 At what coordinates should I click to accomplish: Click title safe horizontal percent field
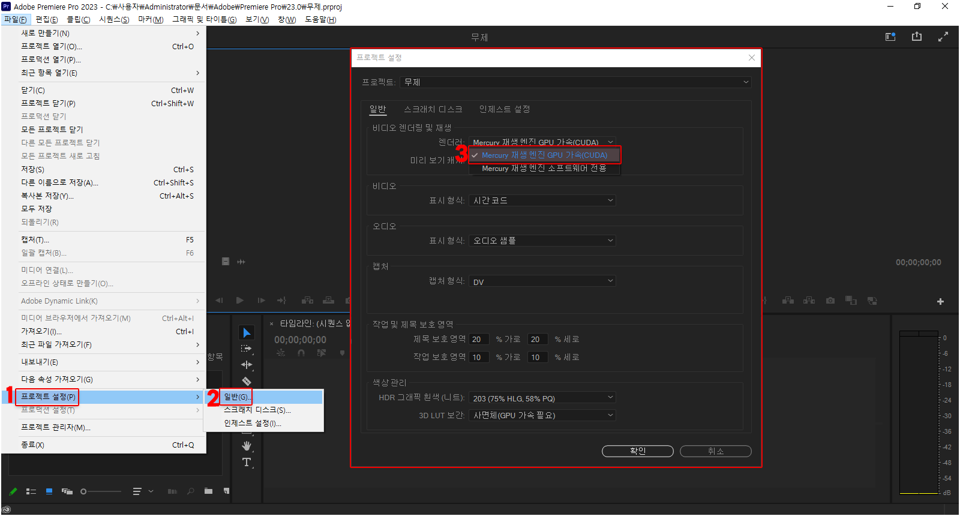pyautogui.click(x=479, y=339)
